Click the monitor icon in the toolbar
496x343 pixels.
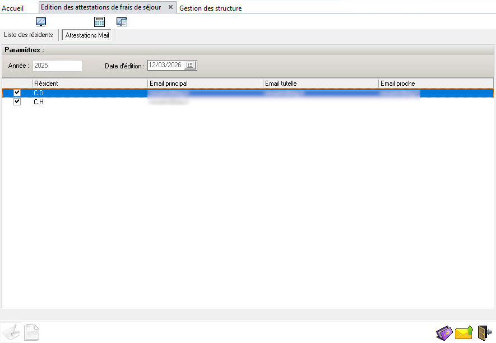(41, 22)
